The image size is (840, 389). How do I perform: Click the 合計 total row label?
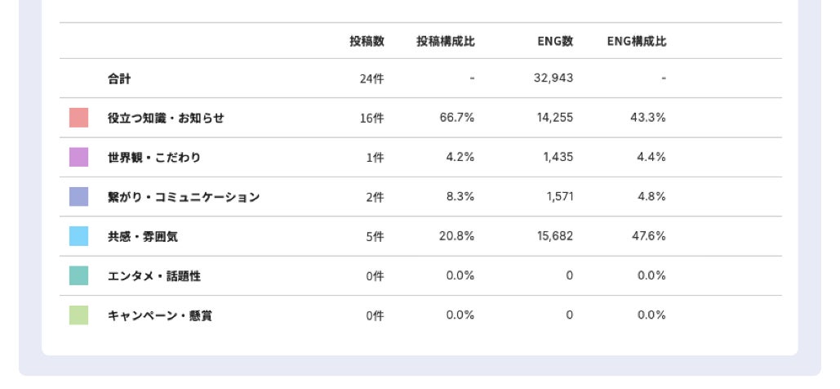point(119,78)
